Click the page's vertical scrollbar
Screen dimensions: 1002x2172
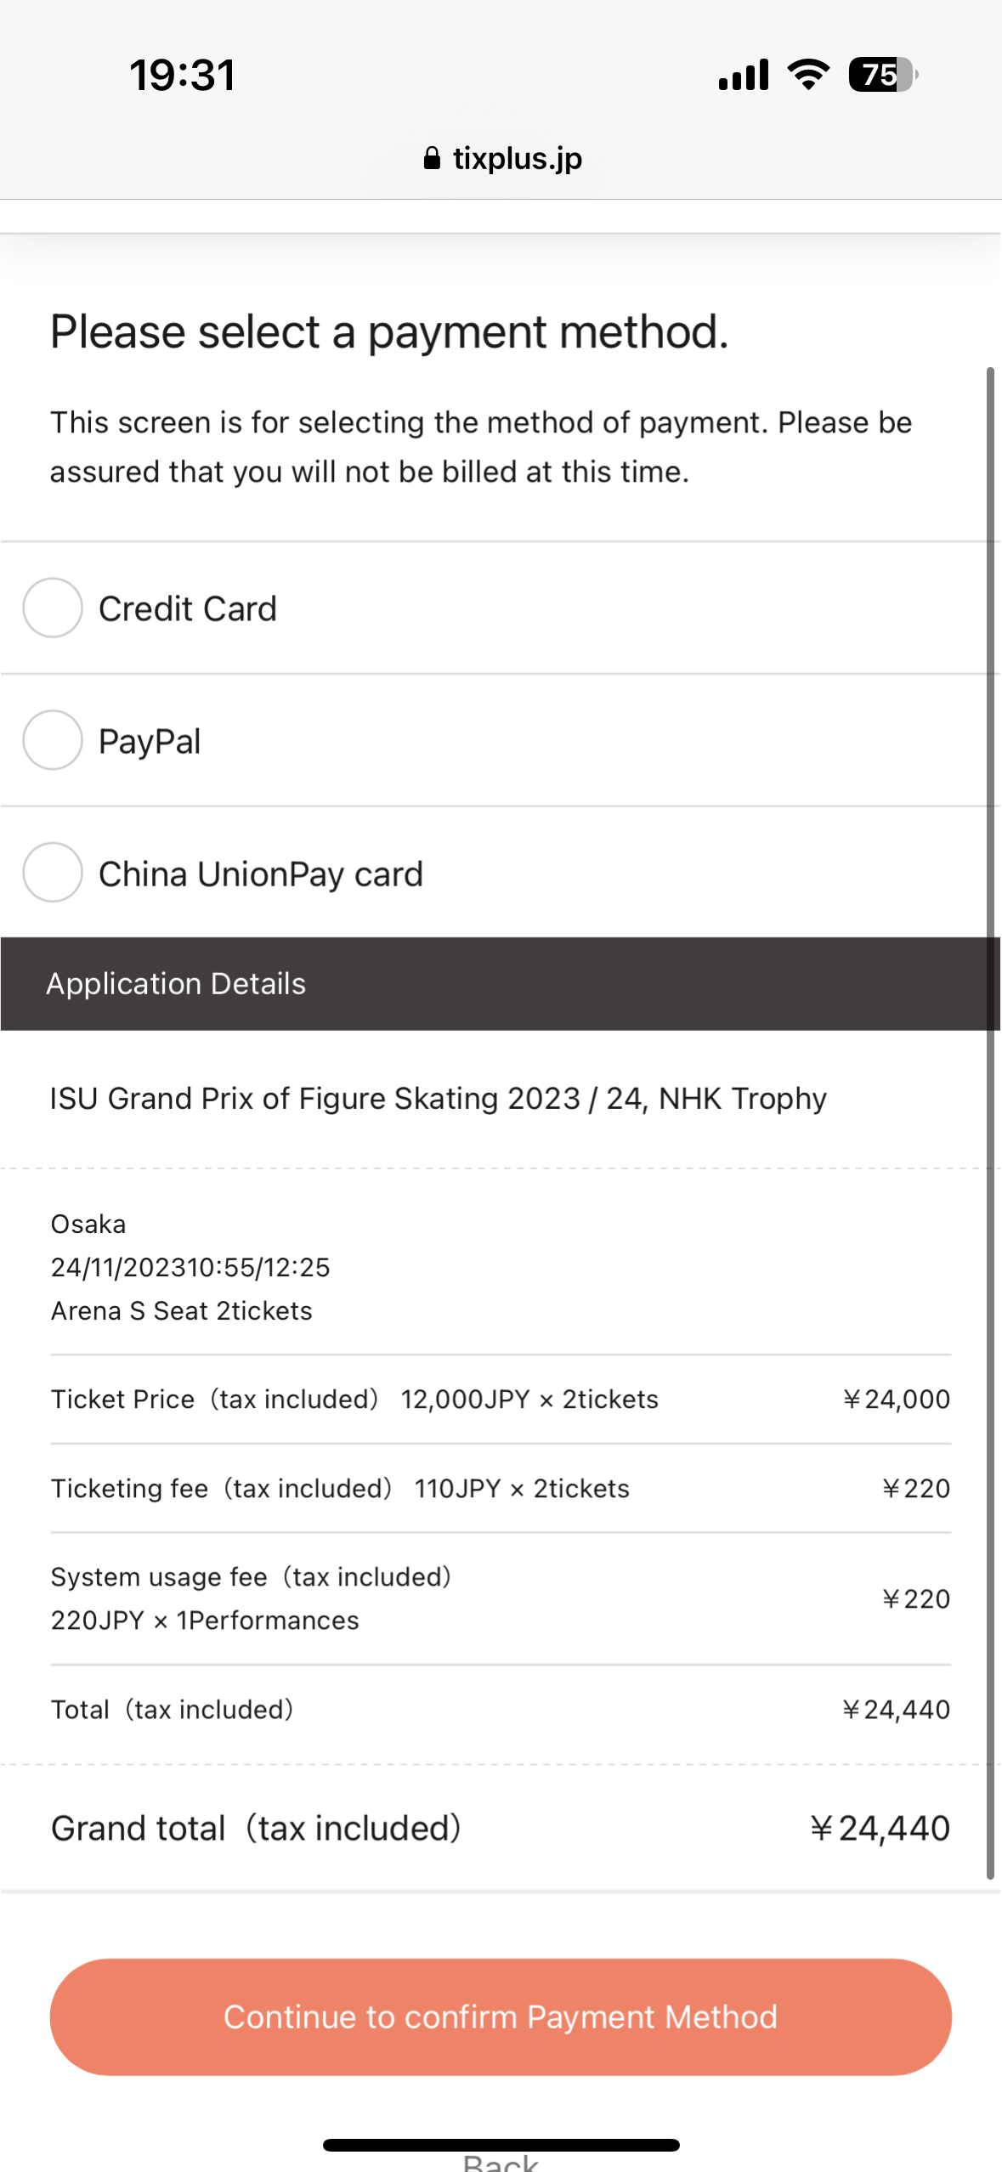[990, 1122]
